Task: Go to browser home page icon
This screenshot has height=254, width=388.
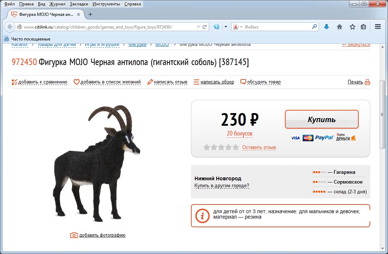Action: (x=340, y=27)
